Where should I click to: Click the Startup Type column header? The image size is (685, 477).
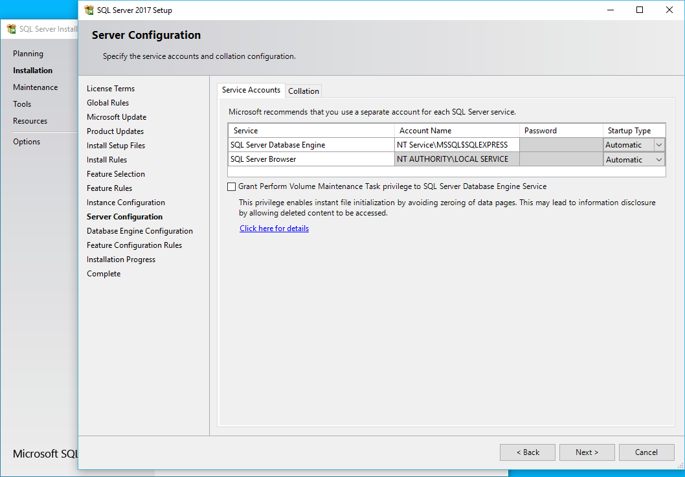click(634, 131)
